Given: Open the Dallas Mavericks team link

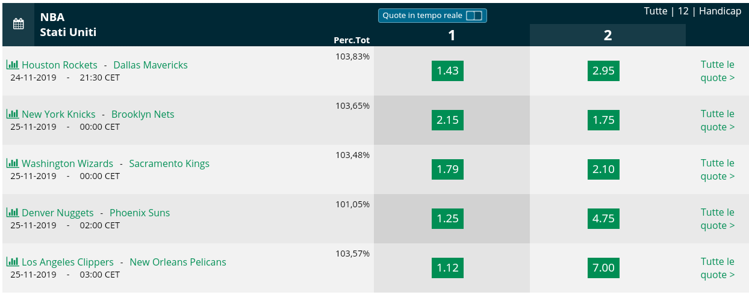Looking at the screenshot, I should point(151,65).
